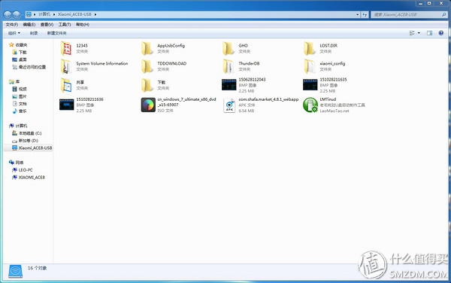Select the 共享 folder in file list
Image resolution: width=451 pixels, height=283 pixels.
(x=72, y=85)
